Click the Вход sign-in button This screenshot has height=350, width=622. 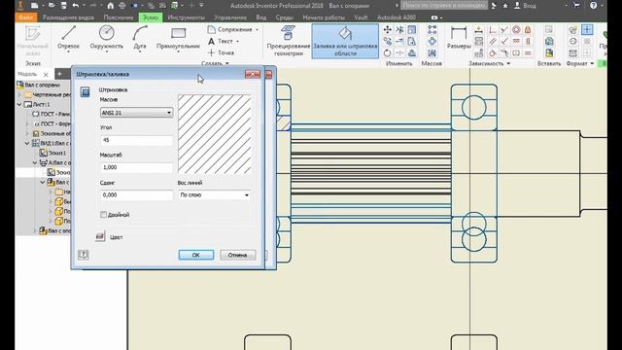click(525, 6)
